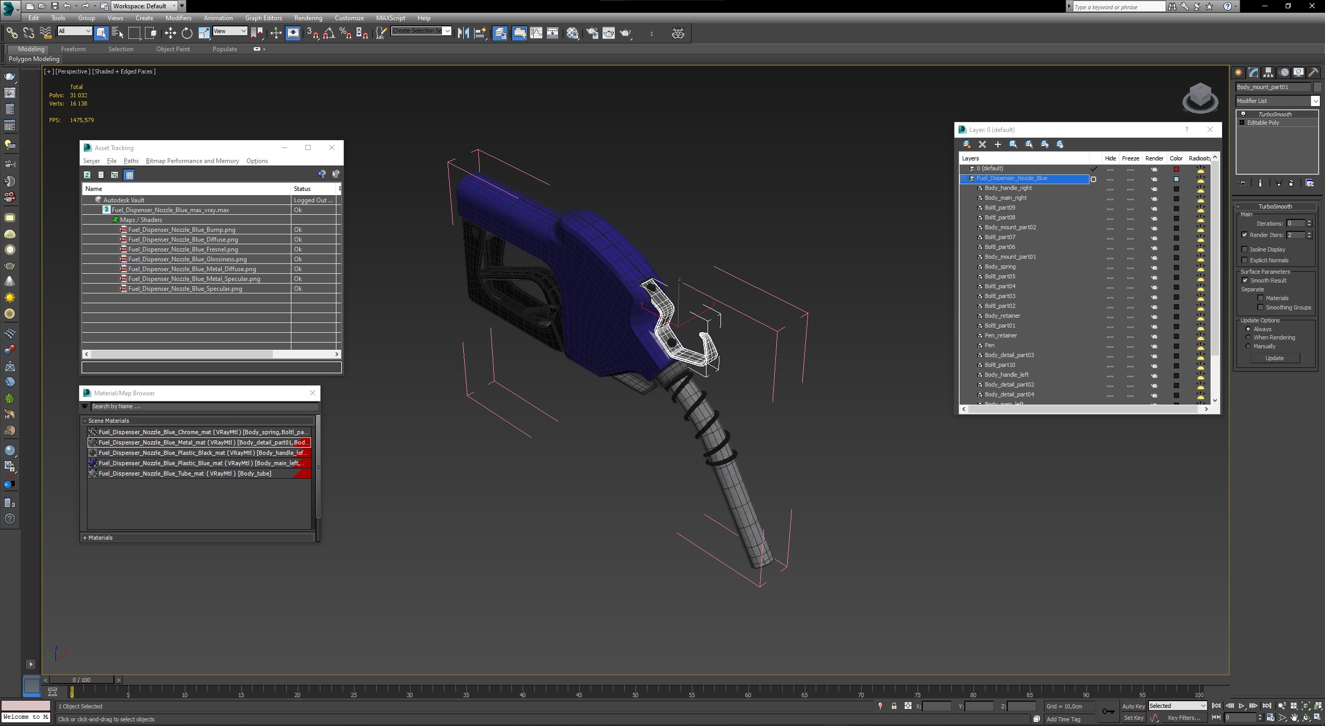Screen dimensions: 1325x726
Task: Open the Material Editor icon
Action: (572, 33)
